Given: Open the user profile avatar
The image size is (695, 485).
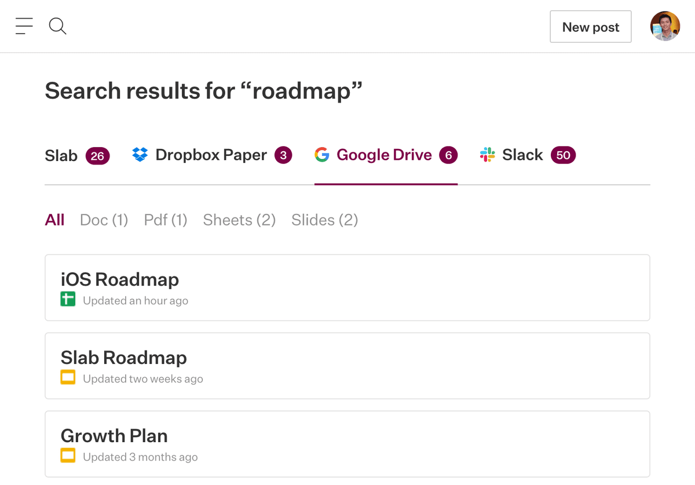Looking at the screenshot, I should click(664, 27).
